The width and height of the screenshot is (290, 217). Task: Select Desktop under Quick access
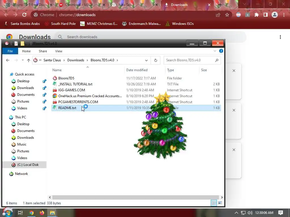[23, 81]
